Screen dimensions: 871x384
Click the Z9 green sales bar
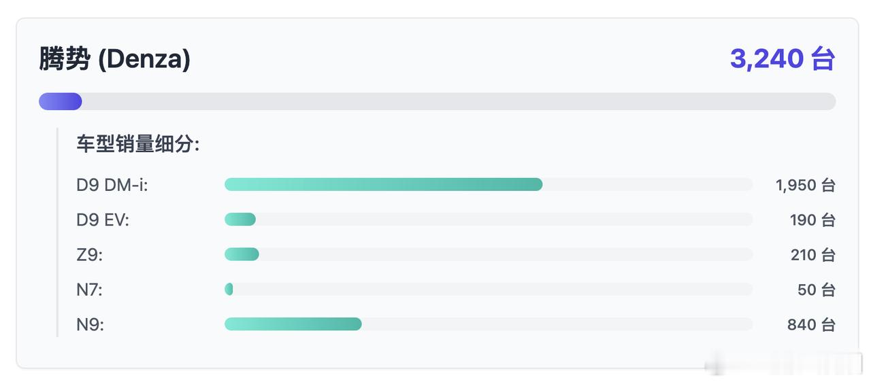[242, 254]
